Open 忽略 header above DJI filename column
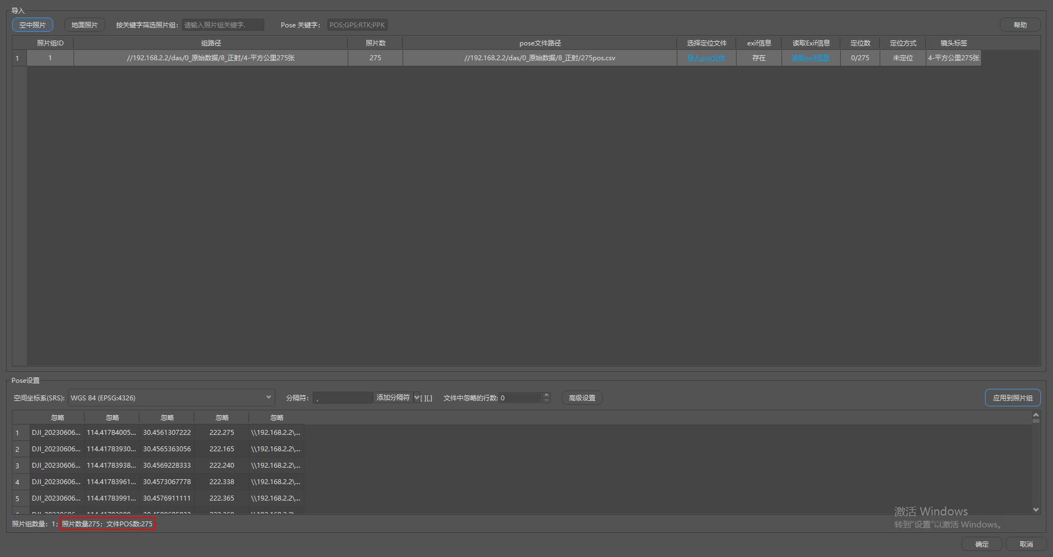 [x=57, y=417]
